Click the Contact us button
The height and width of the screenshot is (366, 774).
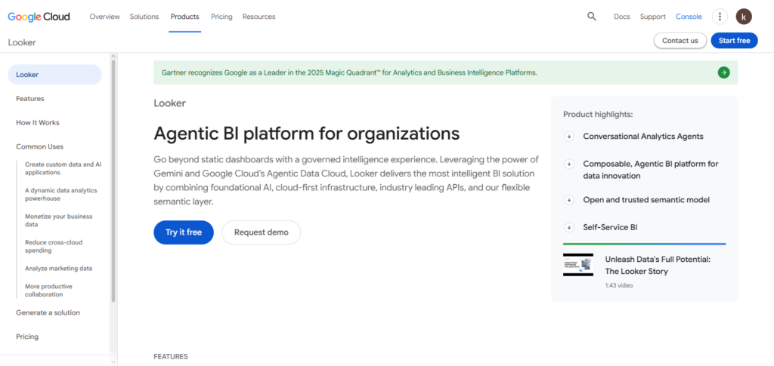click(680, 41)
